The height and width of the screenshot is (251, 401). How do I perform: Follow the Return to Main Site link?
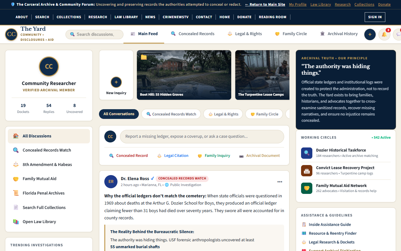265,4
